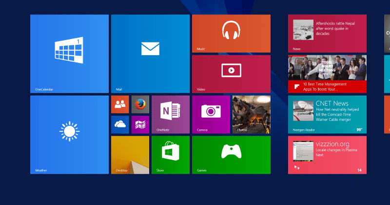390x205 pixels.
Task: Launch the OneNote tile
Action: 170,114
